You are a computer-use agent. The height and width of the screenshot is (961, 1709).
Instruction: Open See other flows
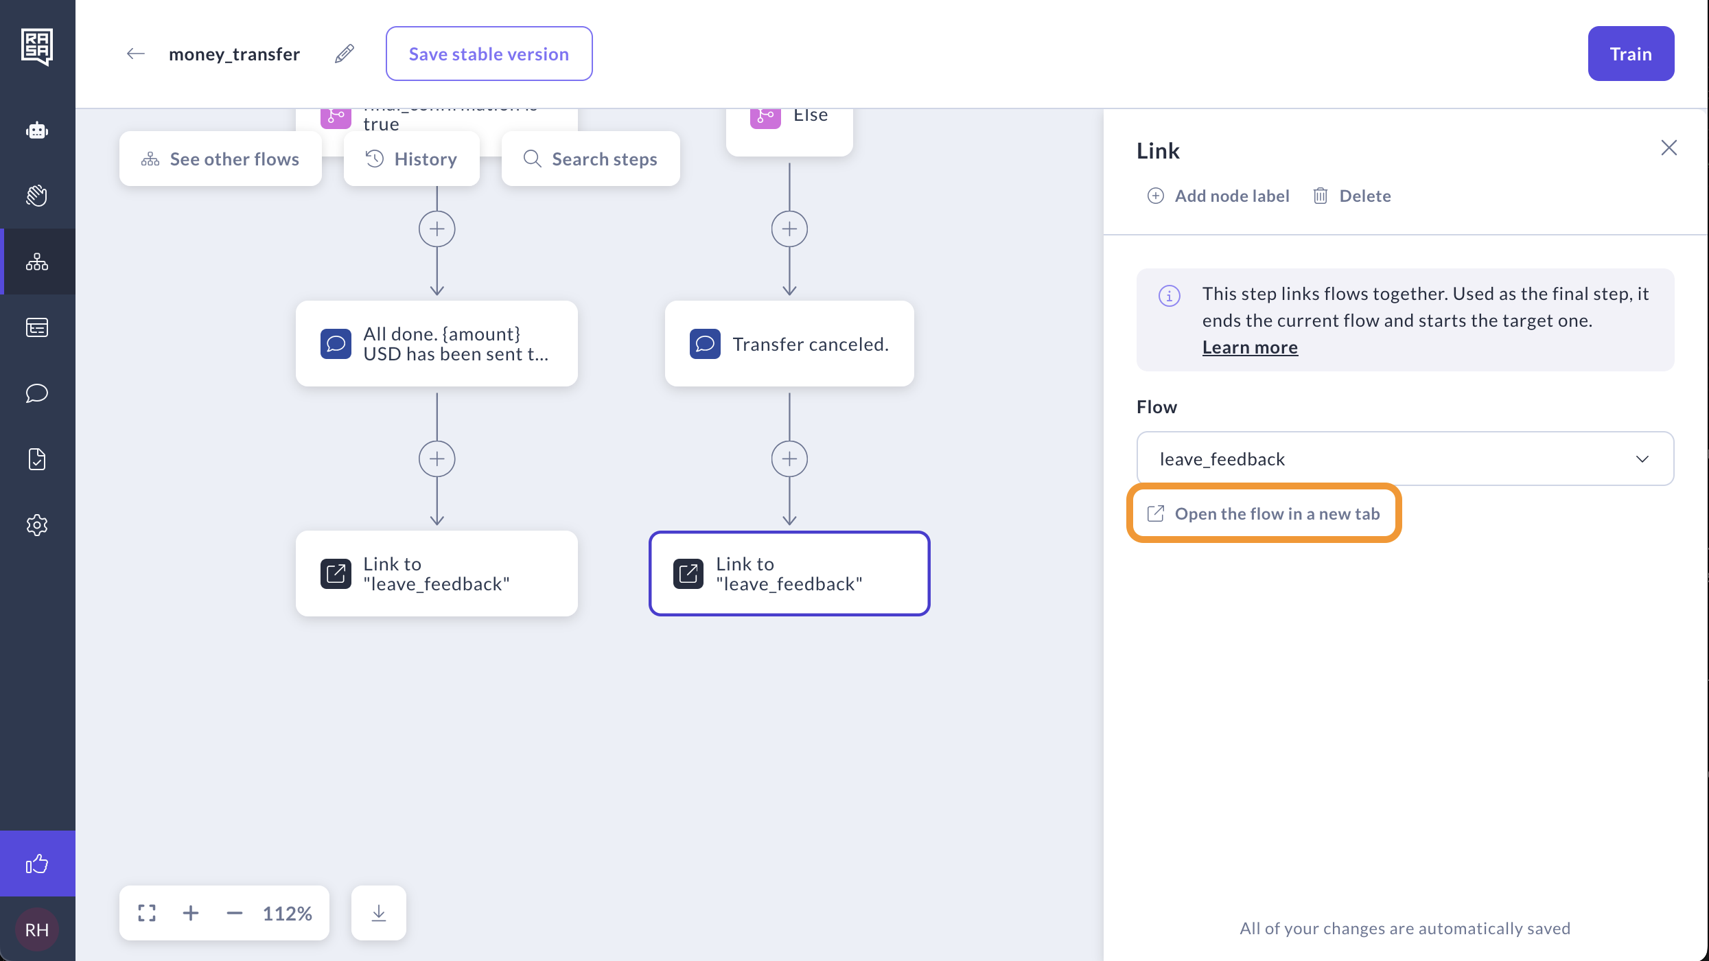tap(220, 159)
